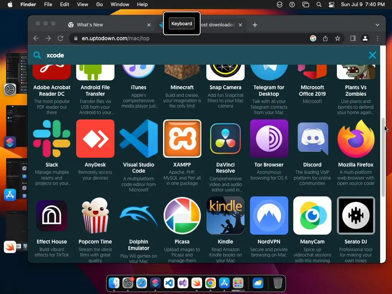Open the Trash in the Dock
Image resolution: width=392 pixels, height=294 pixels.
pos(278,283)
